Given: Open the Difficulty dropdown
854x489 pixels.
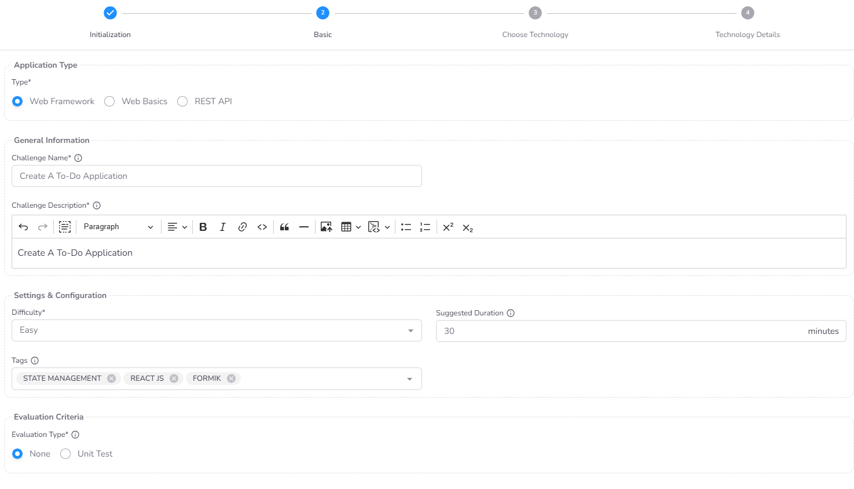Looking at the screenshot, I should click(x=411, y=330).
